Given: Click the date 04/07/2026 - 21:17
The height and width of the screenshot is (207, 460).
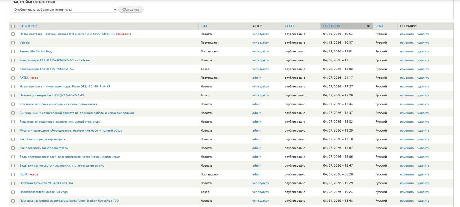Looking at the screenshot, I should [338, 78].
